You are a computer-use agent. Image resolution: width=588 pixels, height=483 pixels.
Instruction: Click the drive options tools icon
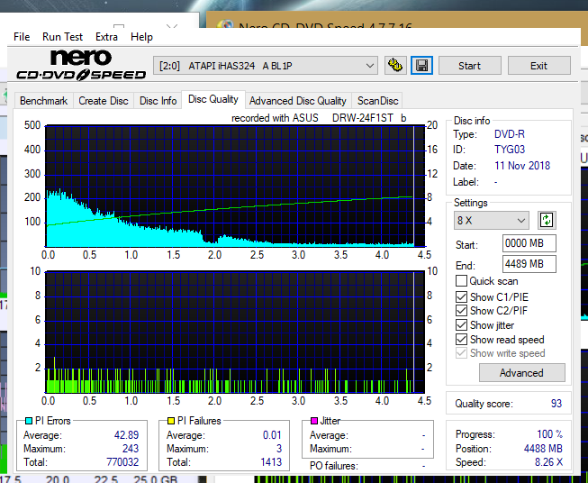[x=395, y=66]
